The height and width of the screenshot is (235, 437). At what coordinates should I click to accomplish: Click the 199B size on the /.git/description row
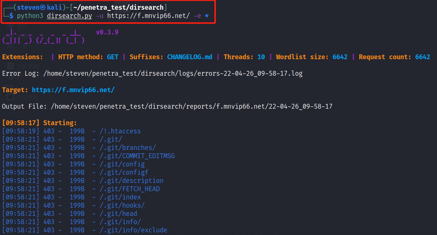point(77,181)
